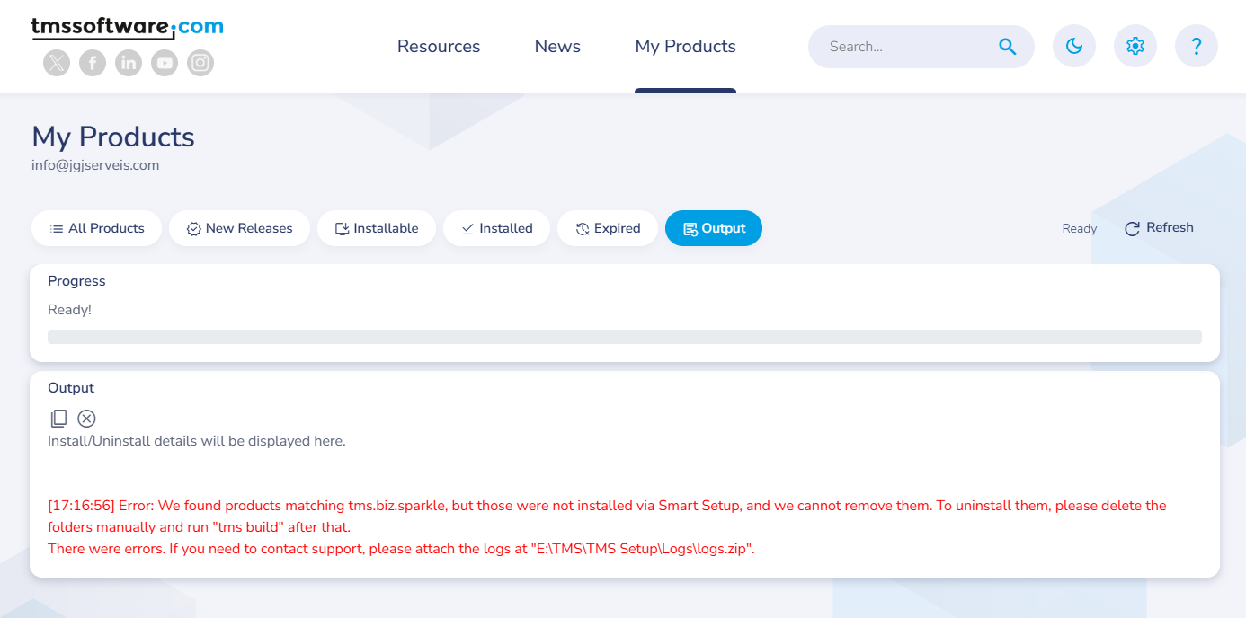Open the Facebook social icon

tap(93, 63)
